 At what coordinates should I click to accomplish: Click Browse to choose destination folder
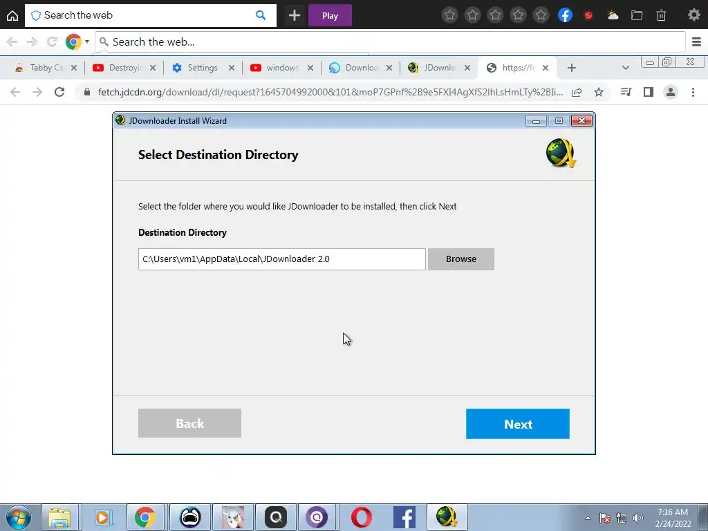(461, 259)
